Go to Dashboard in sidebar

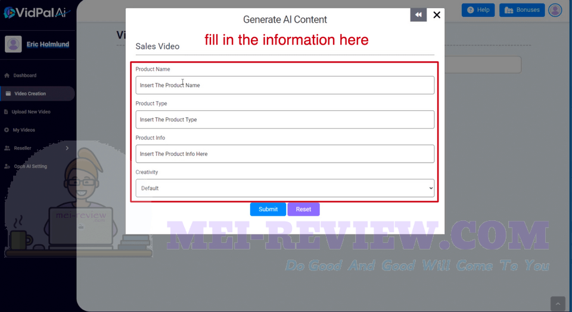(25, 76)
